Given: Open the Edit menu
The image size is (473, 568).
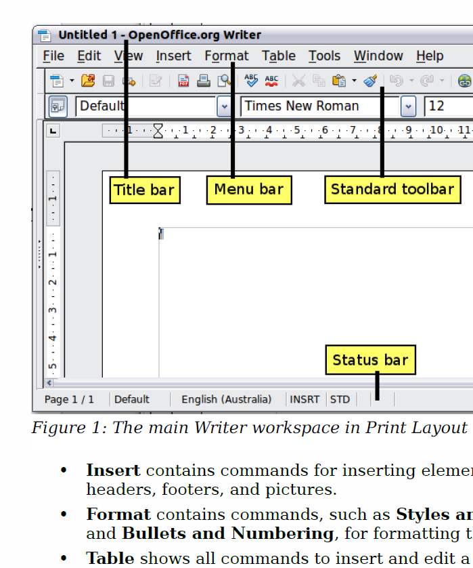Looking at the screenshot, I should click(89, 56).
